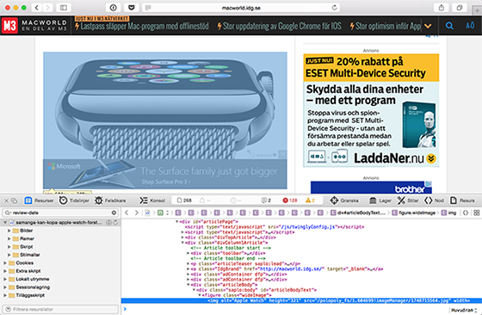Click the 1Password extension icon

pyautogui.click(x=114, y=8)
